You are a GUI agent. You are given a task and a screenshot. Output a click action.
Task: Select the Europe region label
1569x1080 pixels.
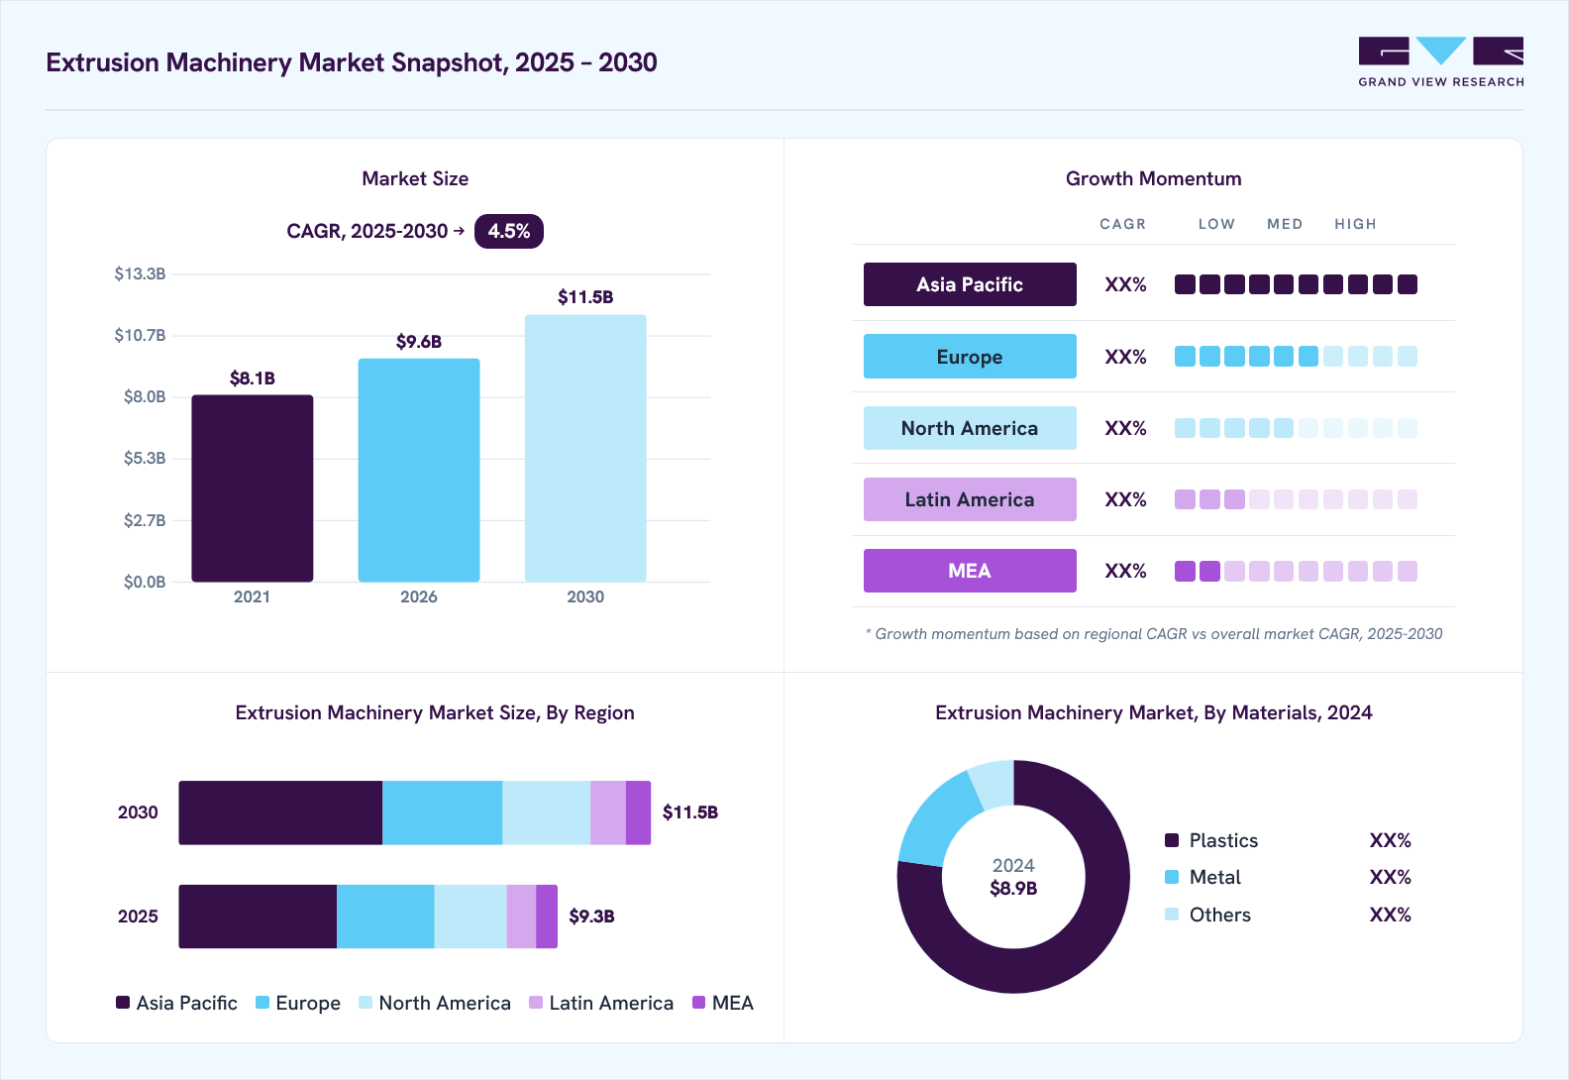coord(970,357)
